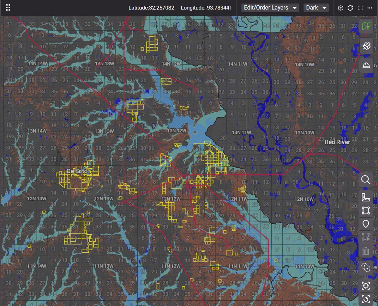
Task: Select the ruler measure tool
Action: [x=366, y=198]
